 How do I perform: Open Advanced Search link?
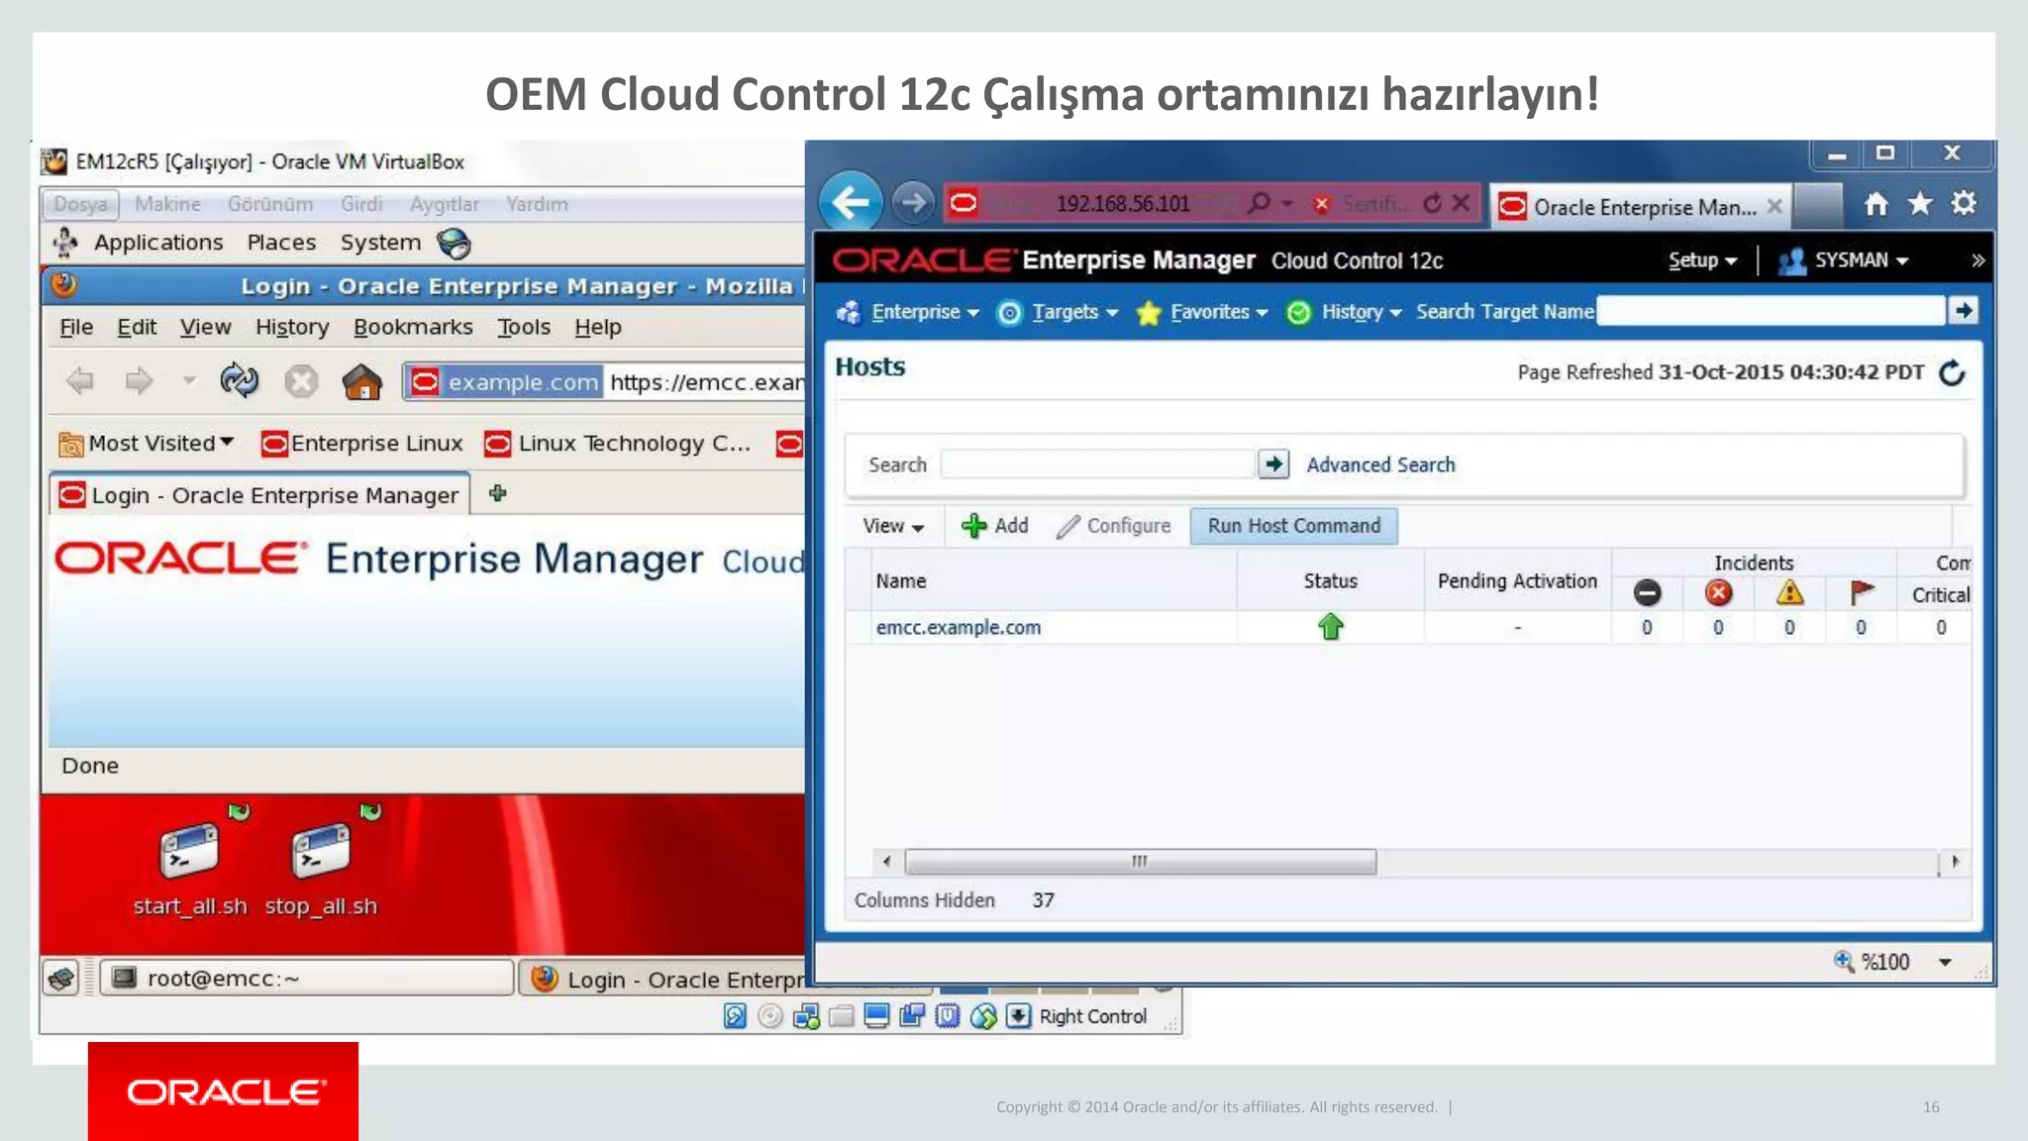tap(1380, 465)
